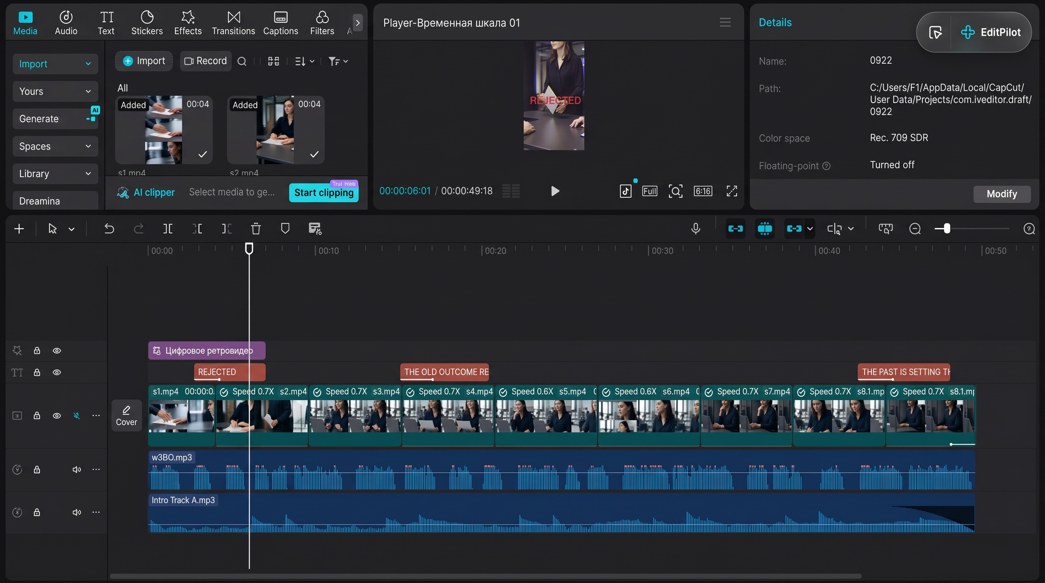Click the Undo arrow icon
The image size is (1045, 583).
(109, 228)
